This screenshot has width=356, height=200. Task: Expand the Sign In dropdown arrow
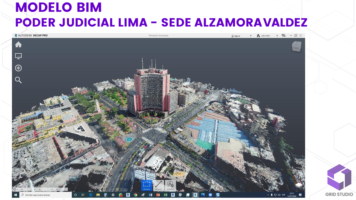[x=251, y=36]
